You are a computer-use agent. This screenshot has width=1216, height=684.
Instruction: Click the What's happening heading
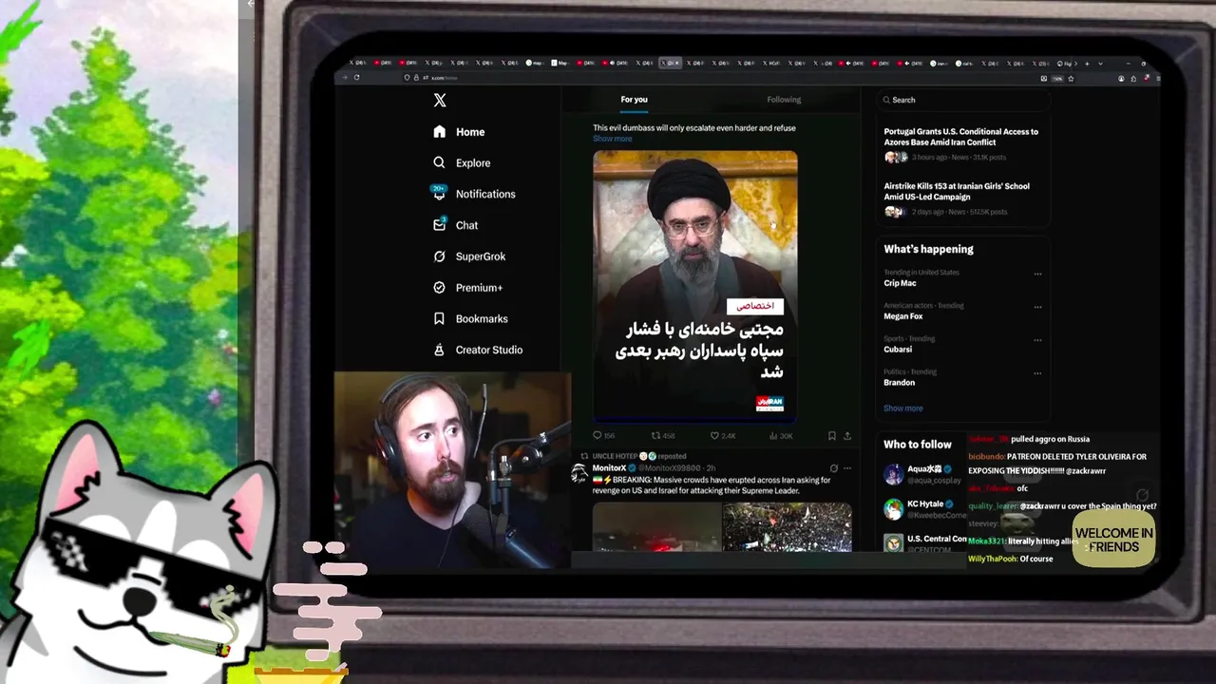pos(928,249)
